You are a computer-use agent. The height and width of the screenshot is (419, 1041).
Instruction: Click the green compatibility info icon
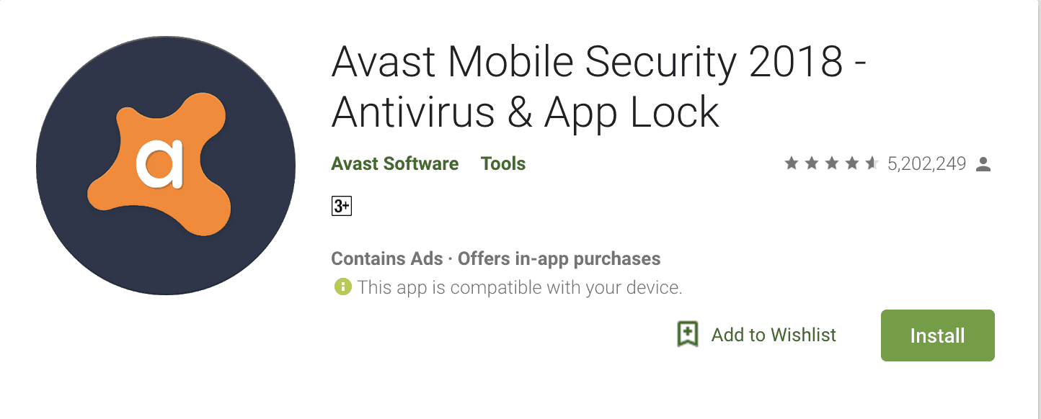pyautogui.click(x=342, y=287)
